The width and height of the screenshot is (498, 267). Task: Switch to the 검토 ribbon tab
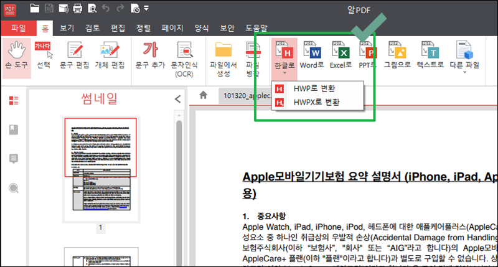(92, 28)
